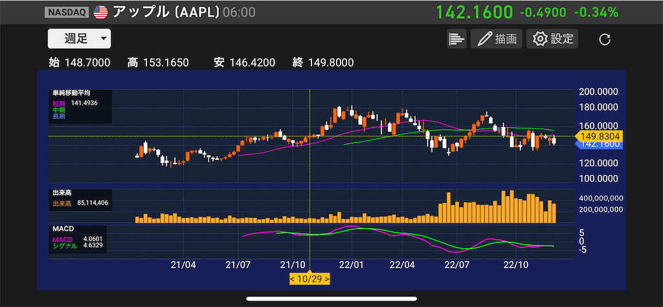The width and height of the screenshot is (663, 307).
Task: Tap the 21/04 date axis label
Action: click(x=183, y=266)
